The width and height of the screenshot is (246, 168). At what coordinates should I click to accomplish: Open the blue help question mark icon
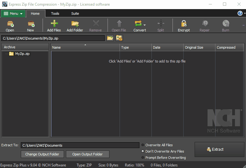(240, 14)
